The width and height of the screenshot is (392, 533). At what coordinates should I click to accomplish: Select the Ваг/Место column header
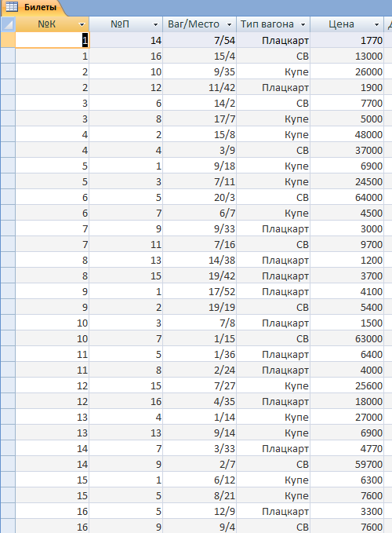pos(200,24)
